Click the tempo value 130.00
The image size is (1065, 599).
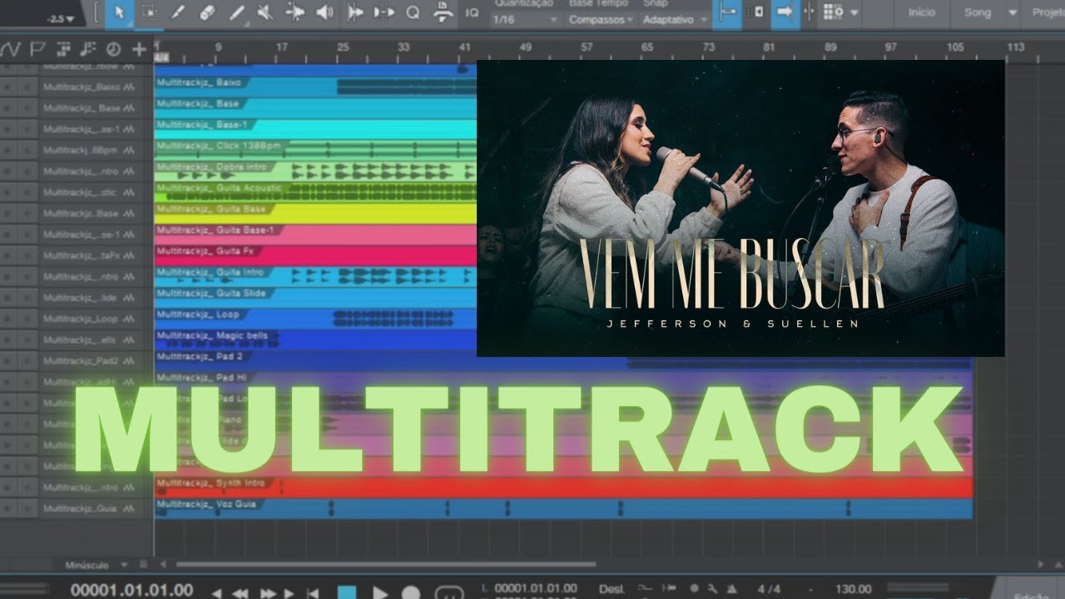853,590
